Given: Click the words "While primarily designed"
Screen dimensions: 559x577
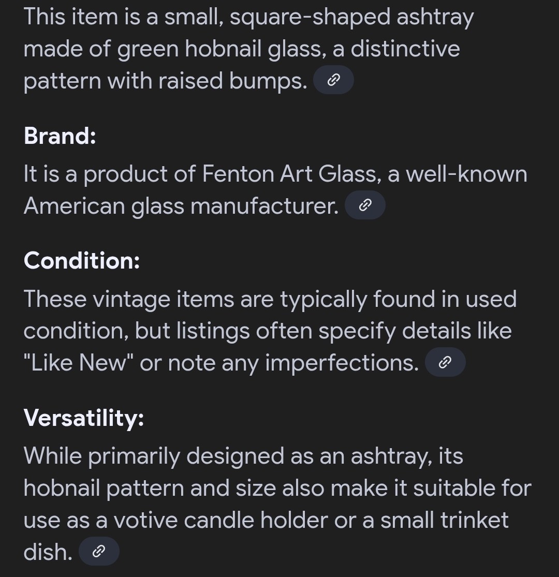Looking at the screenshot, I should (154, 456).
